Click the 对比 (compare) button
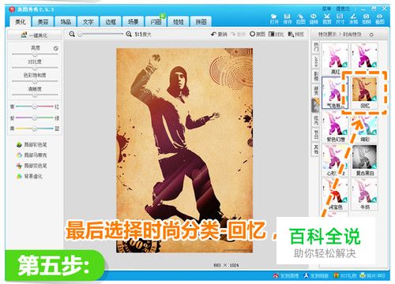The width and height of the screenshot is (395, 284). coord(276,34)
